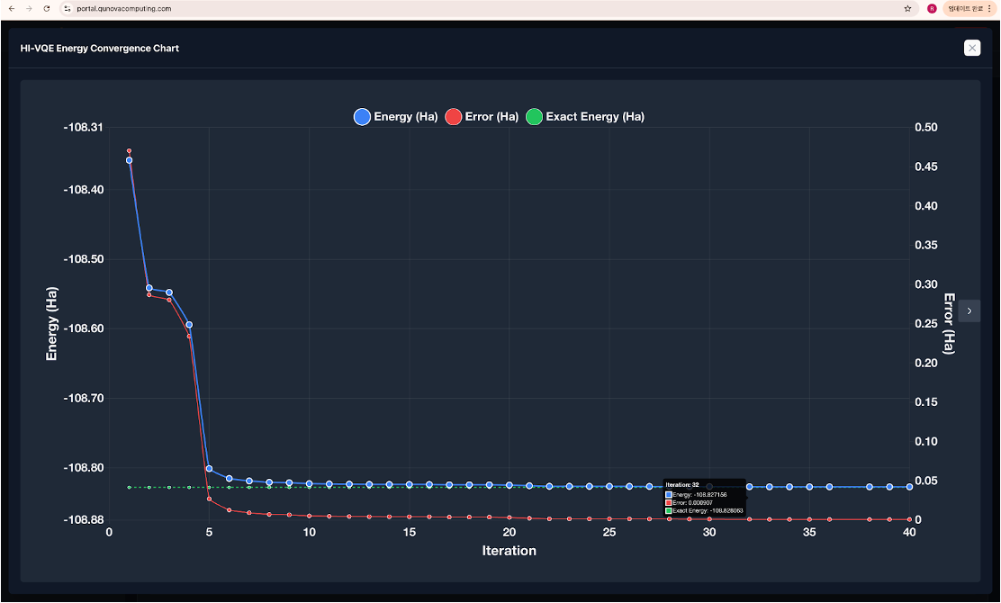Open the Chrome profile avatar
This screenshot has height=603, width=1001.
click(932, 8)
